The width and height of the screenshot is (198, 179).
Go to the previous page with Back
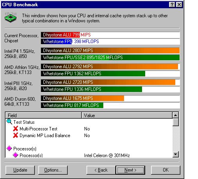(x=101, y=170)
